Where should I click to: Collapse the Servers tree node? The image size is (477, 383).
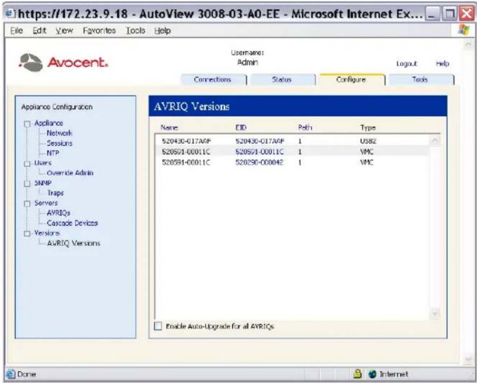pos(27,203)
